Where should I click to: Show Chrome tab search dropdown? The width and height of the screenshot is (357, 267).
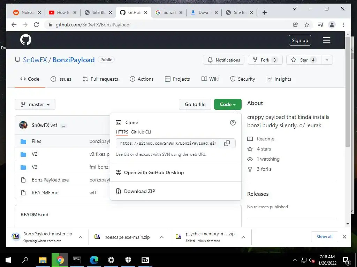pos(294,9)
